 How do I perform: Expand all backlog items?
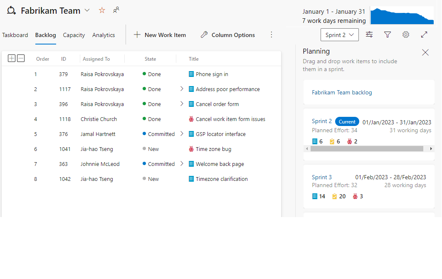(12, 58)
